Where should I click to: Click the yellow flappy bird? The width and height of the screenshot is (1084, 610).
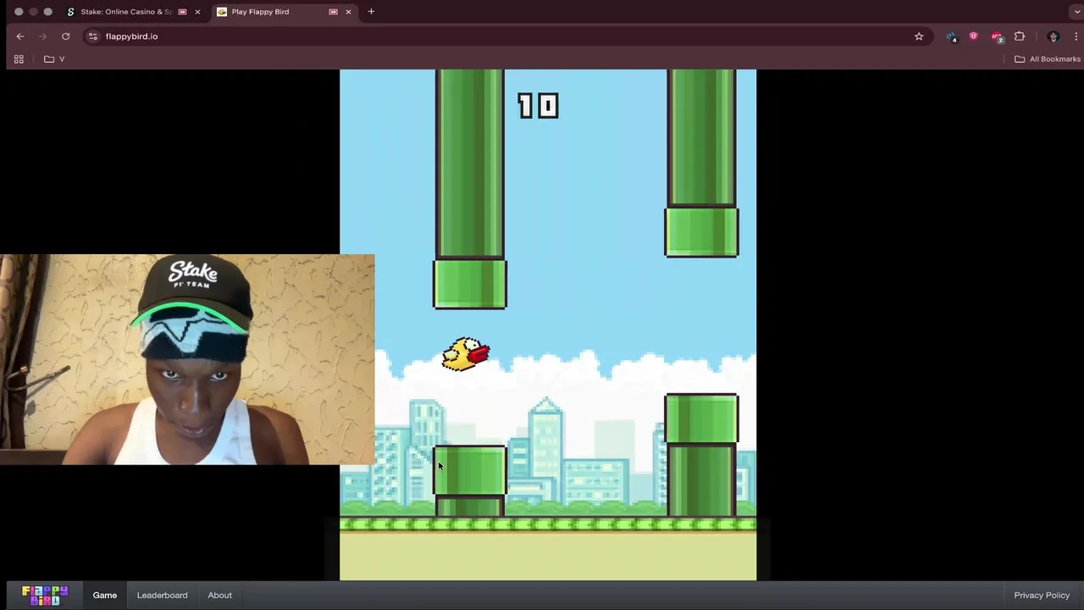pos(466,354)
